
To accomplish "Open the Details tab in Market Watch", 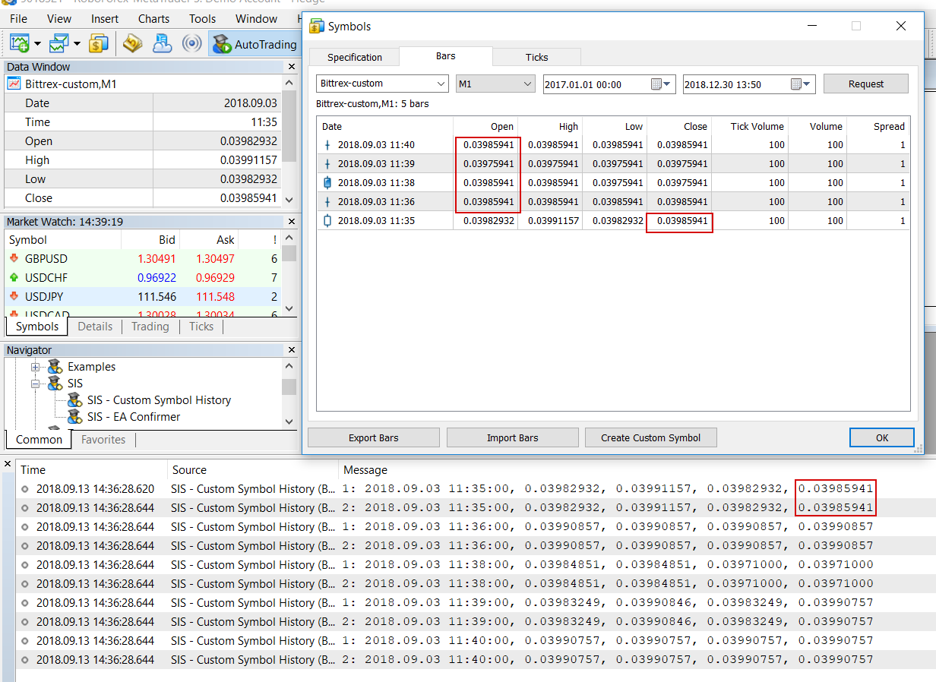I will pos(95,327).
